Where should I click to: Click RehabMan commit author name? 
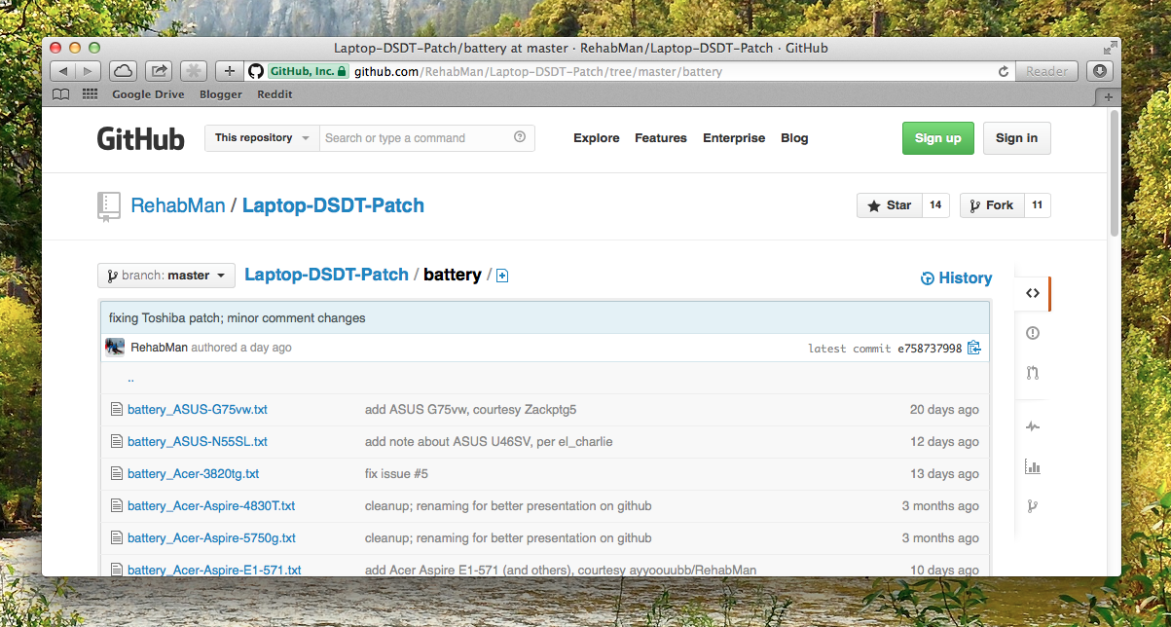click(x=159, y=348)
